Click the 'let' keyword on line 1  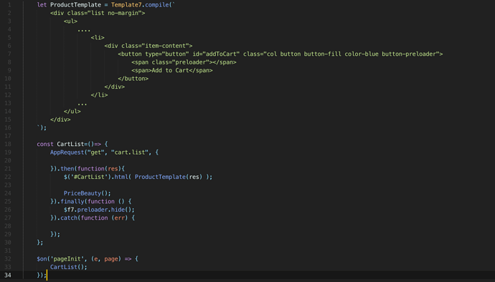coord(42,5)
